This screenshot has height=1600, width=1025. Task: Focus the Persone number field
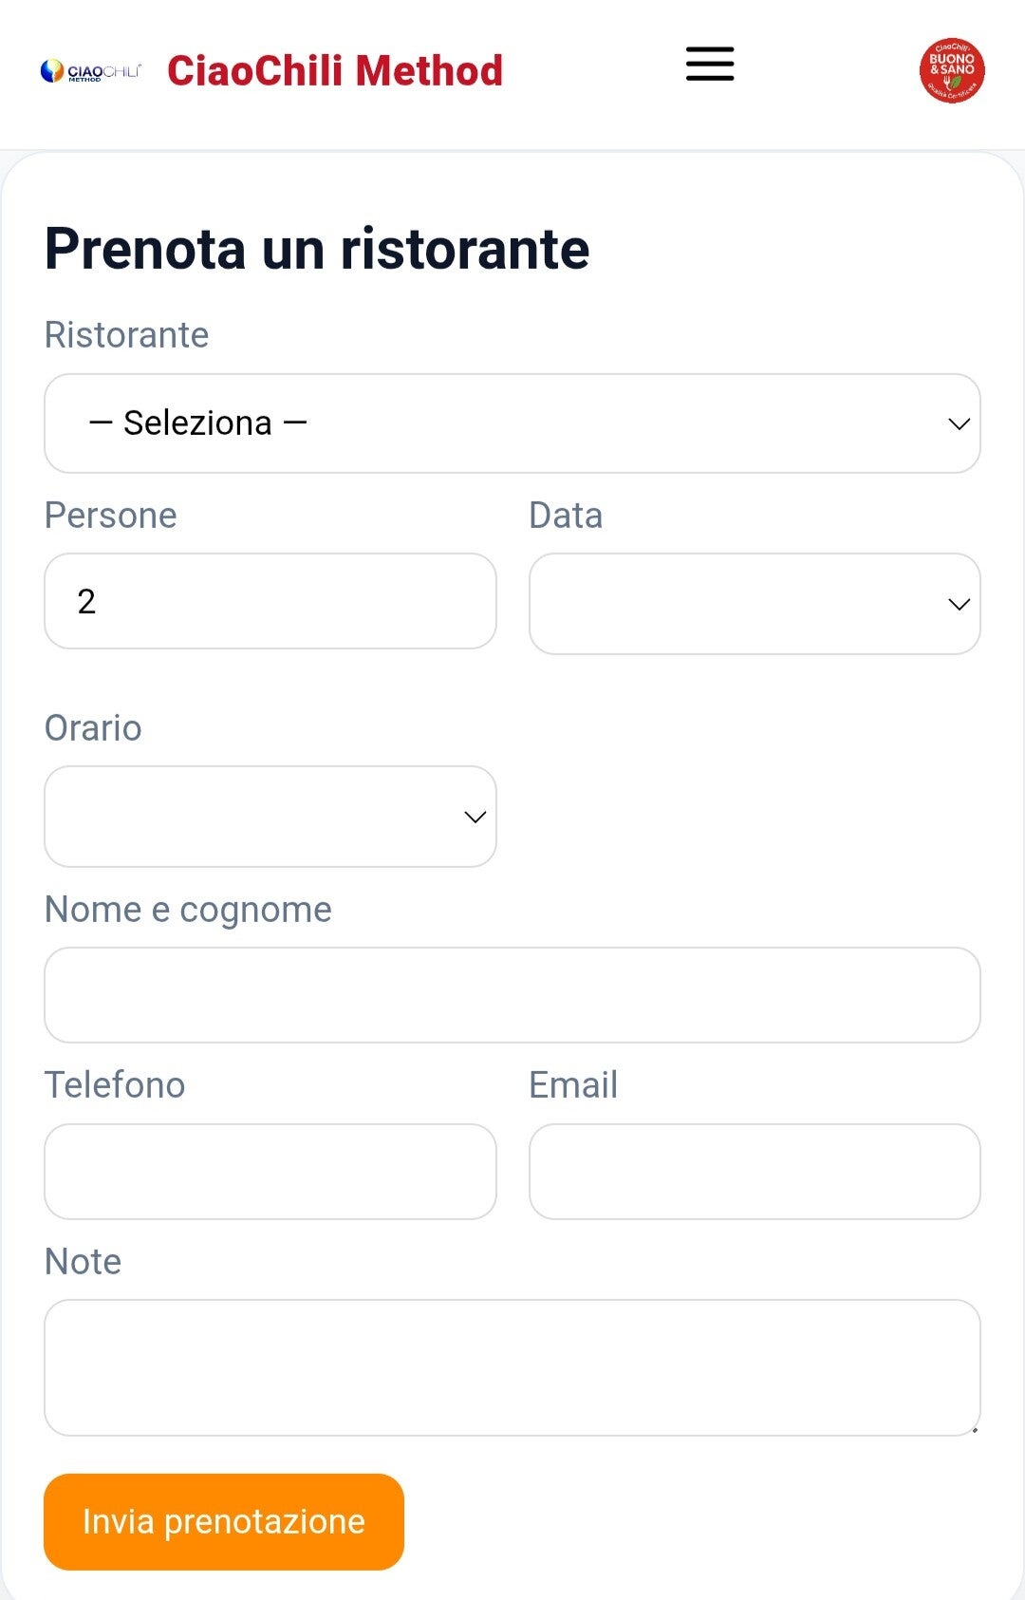click(x=270, y=602)
